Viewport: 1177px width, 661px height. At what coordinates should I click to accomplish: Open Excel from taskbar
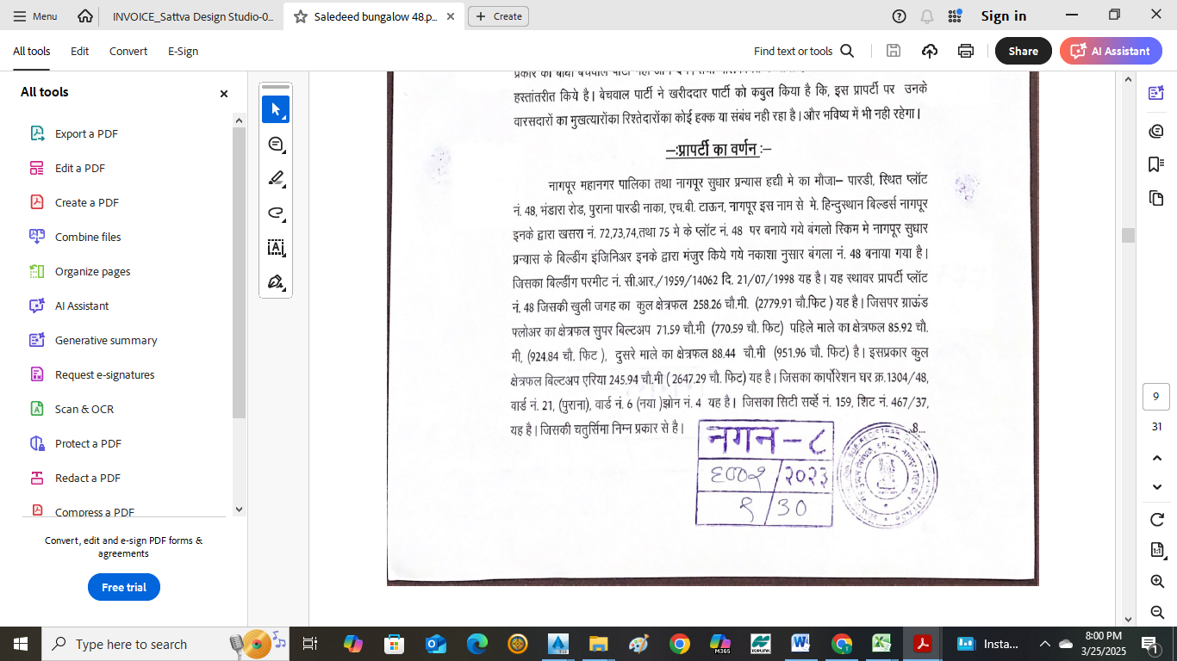coord(881,644)
